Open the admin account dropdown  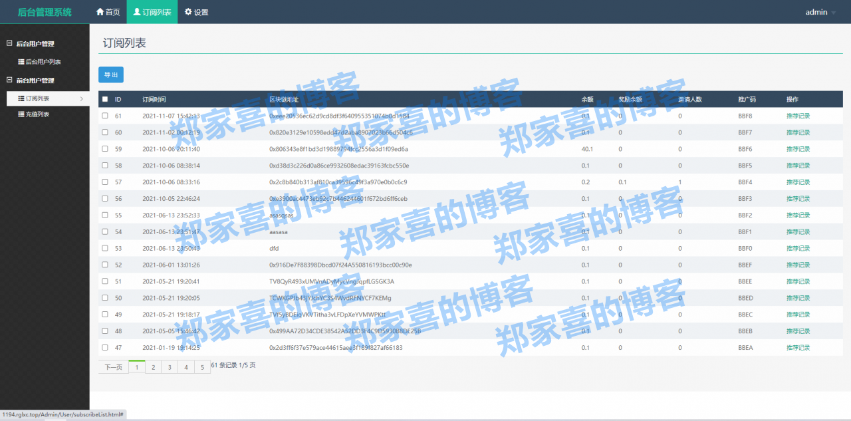(x=820, y=12)
